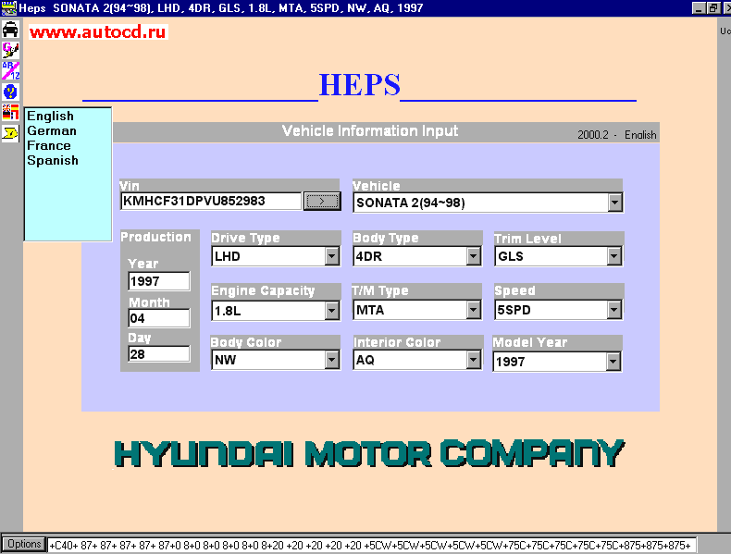Click the Production Year field
731x554 pixels.
tap(159, 281)
